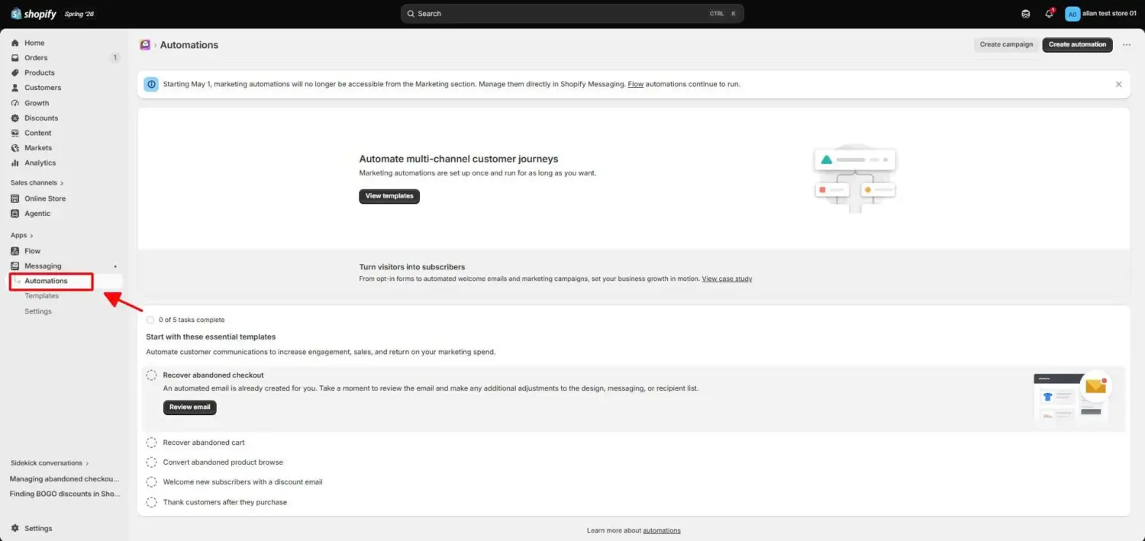The height and width of the screenshot is (541, 1145).
Task: Click the Messaging app icon in sidebar
Action: (15, 266)
